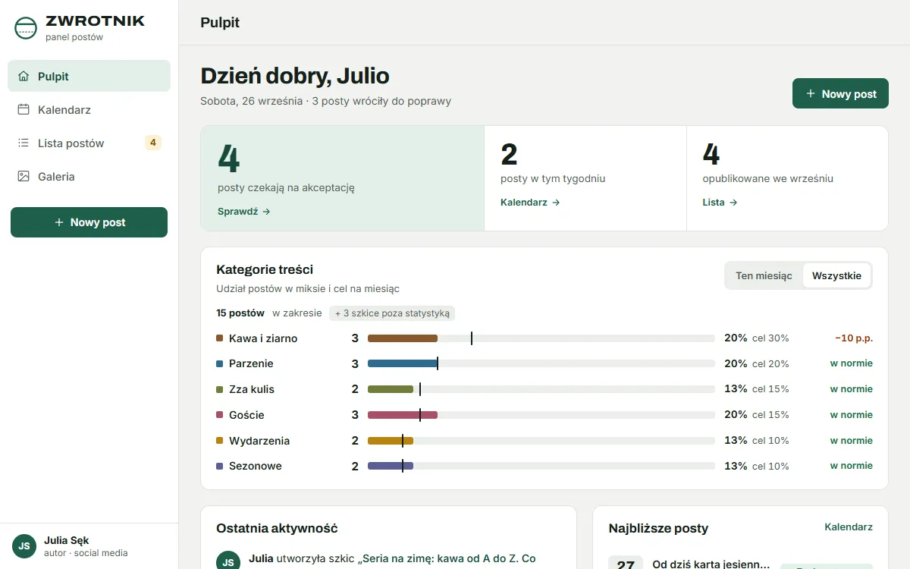910x569 pixels.
Task: Open Kalendarz link in Najbliższe posty
Action: point(849,527)
